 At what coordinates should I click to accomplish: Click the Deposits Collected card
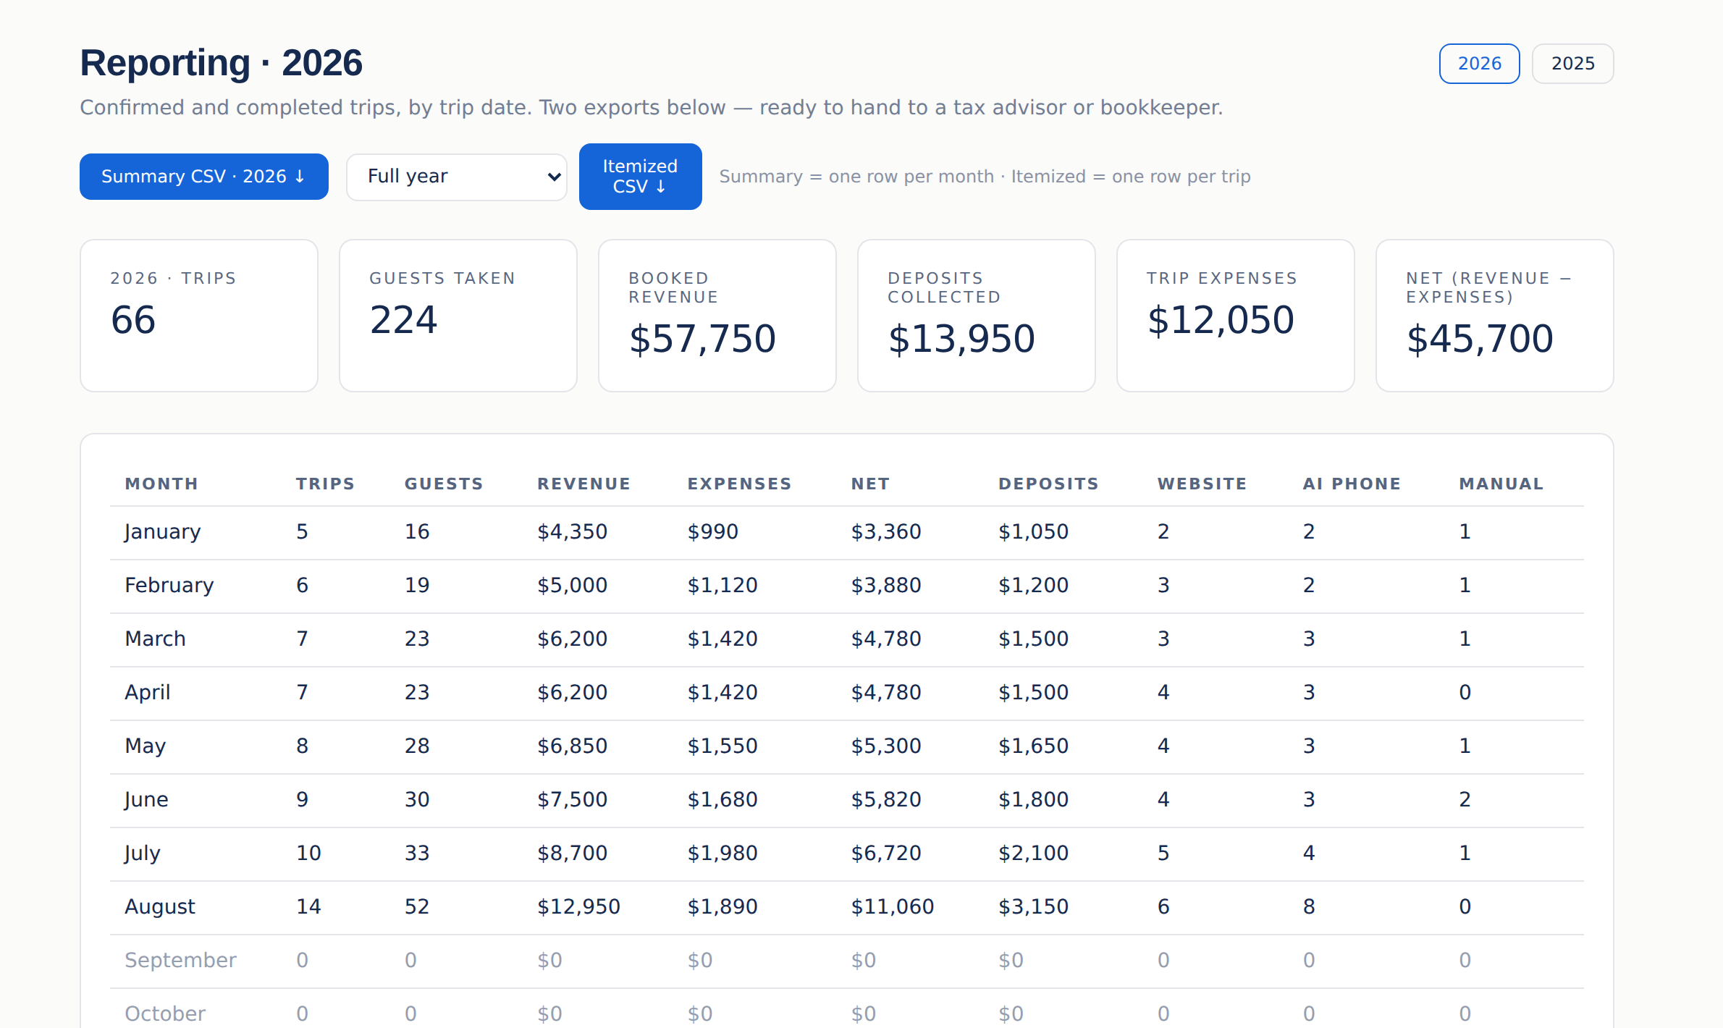[977, 316]
